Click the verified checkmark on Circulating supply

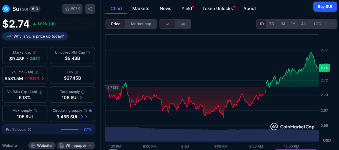(90, 111)
